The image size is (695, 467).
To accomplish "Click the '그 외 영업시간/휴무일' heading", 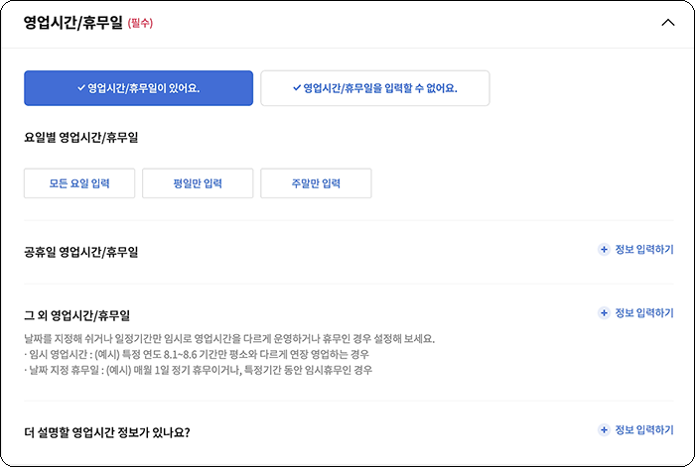I will (x=77, y=315).
